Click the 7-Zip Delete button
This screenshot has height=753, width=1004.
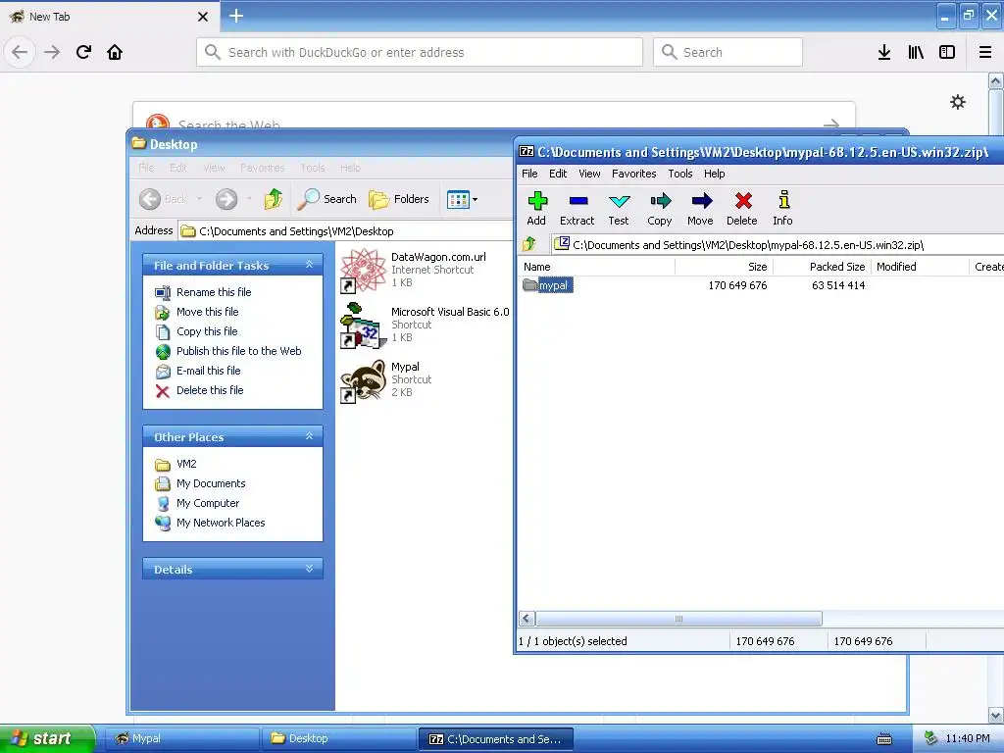point(742,209)
